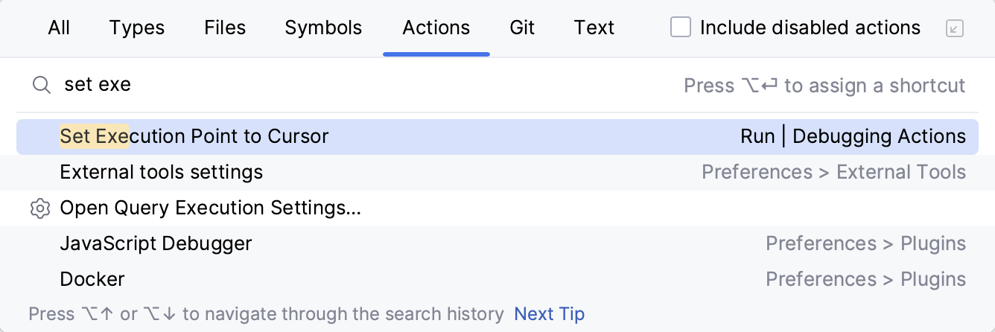Click the assign a shortcut hint text

coord(824,86)
